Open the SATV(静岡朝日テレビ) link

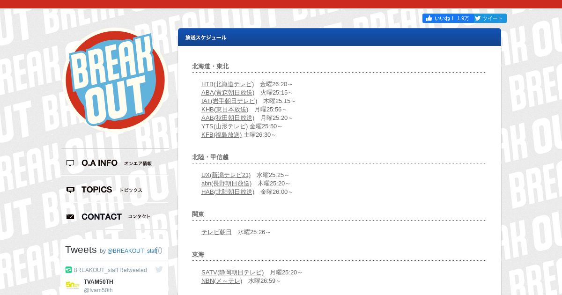pos(232,273)
